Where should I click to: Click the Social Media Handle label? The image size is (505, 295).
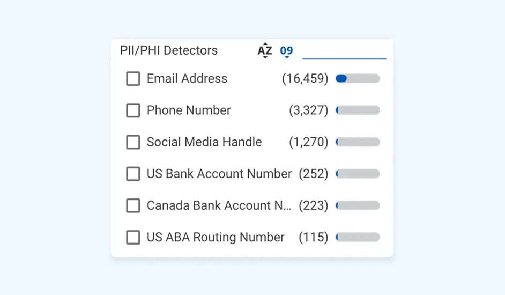[204, 142]
